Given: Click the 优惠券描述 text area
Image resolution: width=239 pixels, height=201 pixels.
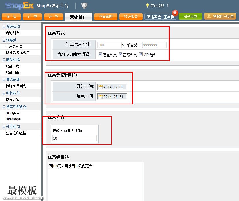Looking at the screenshot, I should pyautogui.click(x=96, y=180).
